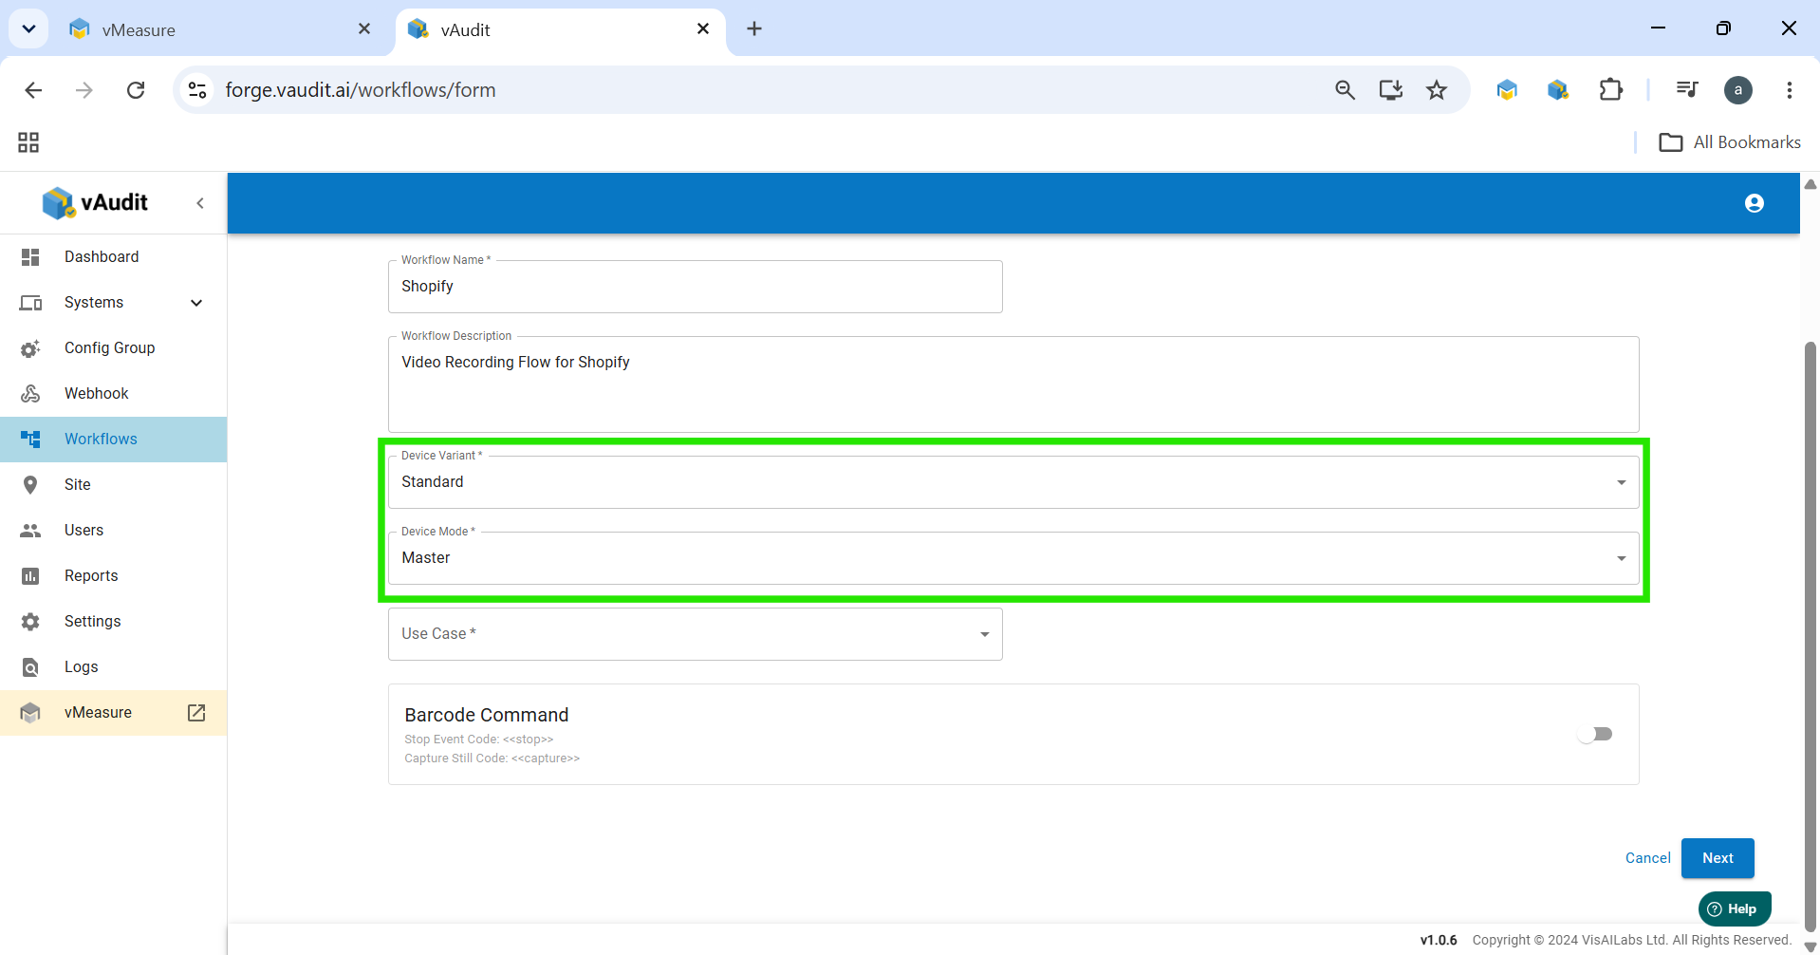The image size is (1820, 955).
Task: Collapse the sidebar with the chevron
Action: click(200, 203)
